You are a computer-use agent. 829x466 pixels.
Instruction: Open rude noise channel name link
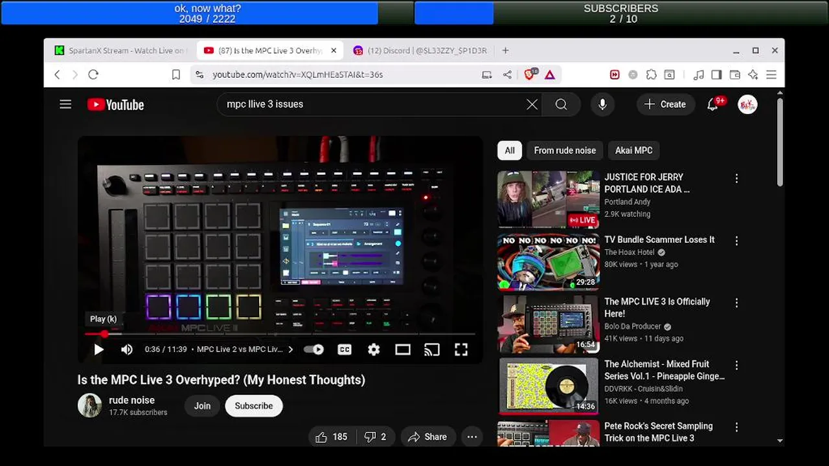[x=131, y=400]
